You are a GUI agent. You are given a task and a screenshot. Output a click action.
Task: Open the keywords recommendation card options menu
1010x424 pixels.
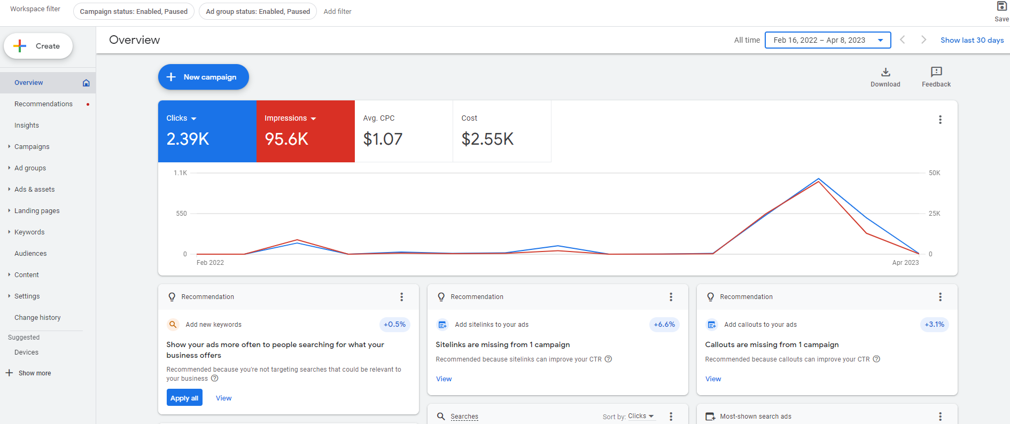coord(401,297)
